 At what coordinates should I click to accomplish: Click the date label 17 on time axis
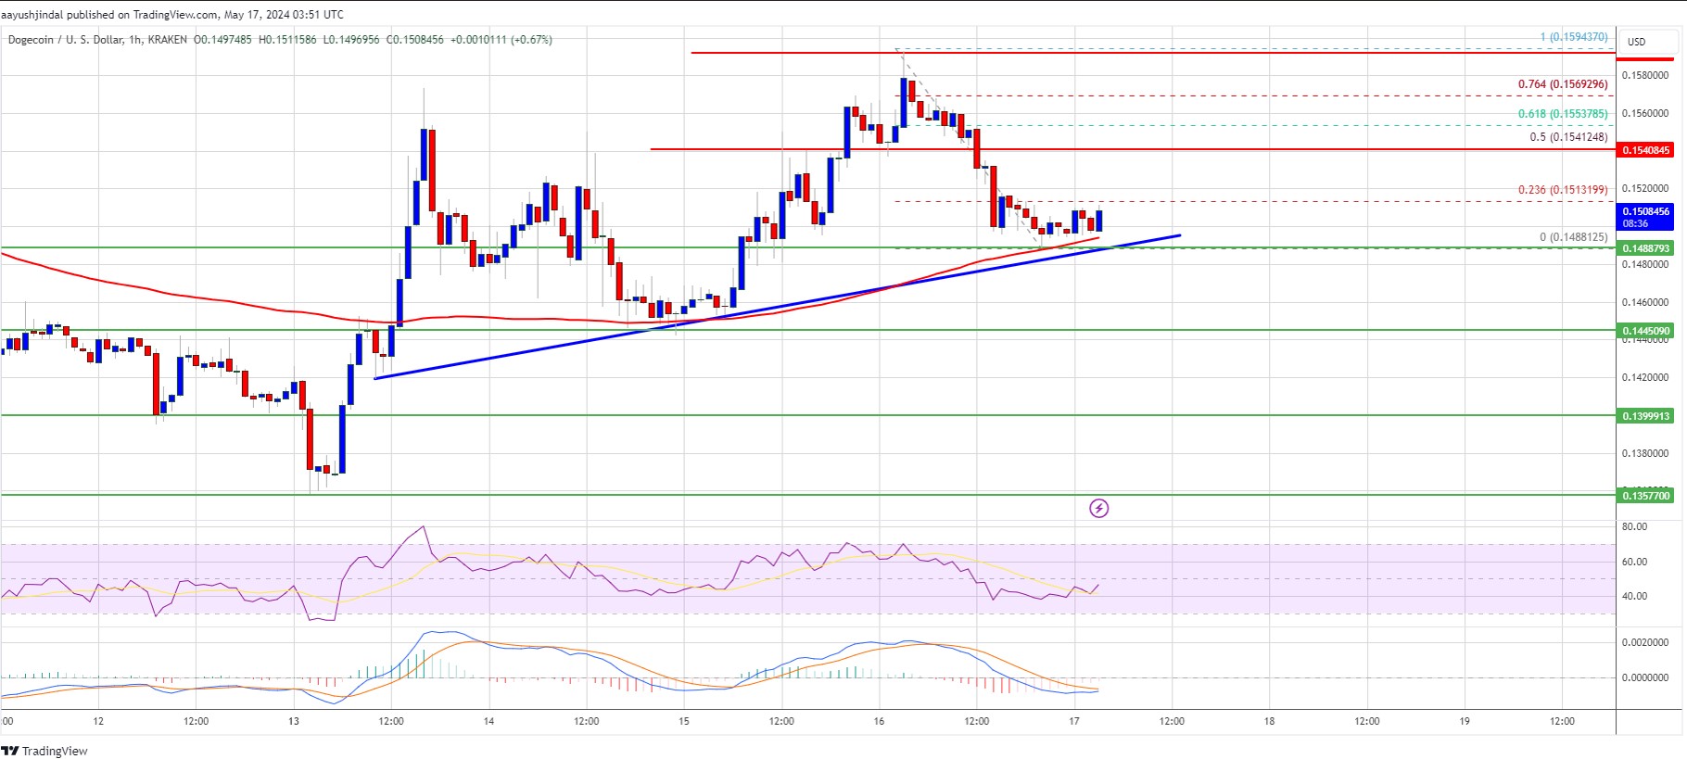point(1073,721)
